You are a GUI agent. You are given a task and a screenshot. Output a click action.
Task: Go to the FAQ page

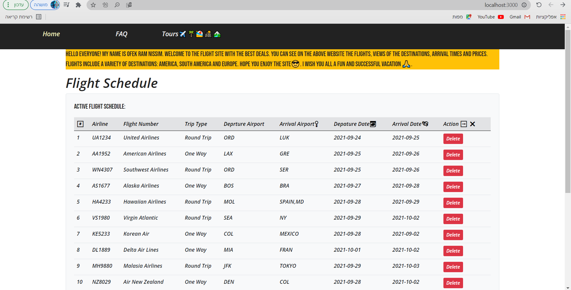[x=121, y=34]
